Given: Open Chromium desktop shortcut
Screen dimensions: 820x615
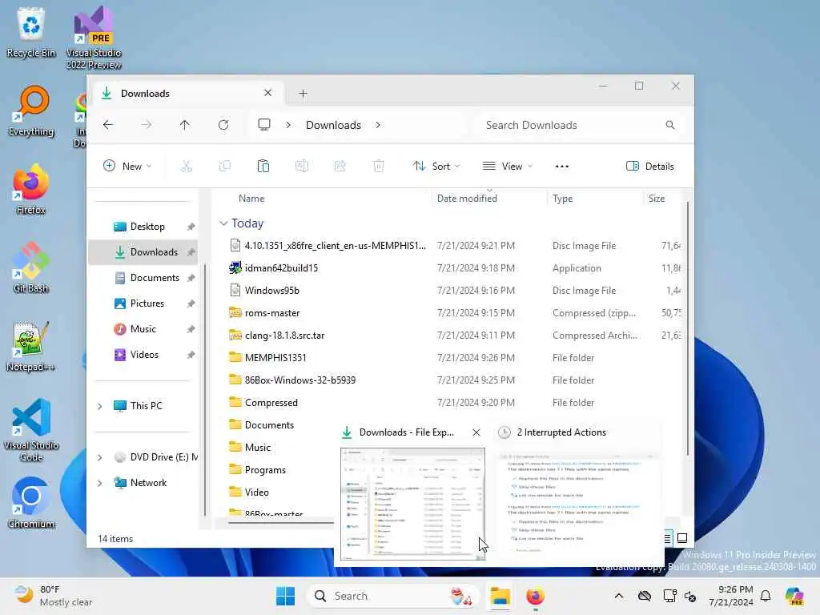Looking at the screenshot, I should [x=31, y=503].
